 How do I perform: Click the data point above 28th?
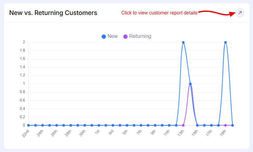coord(70,125)
